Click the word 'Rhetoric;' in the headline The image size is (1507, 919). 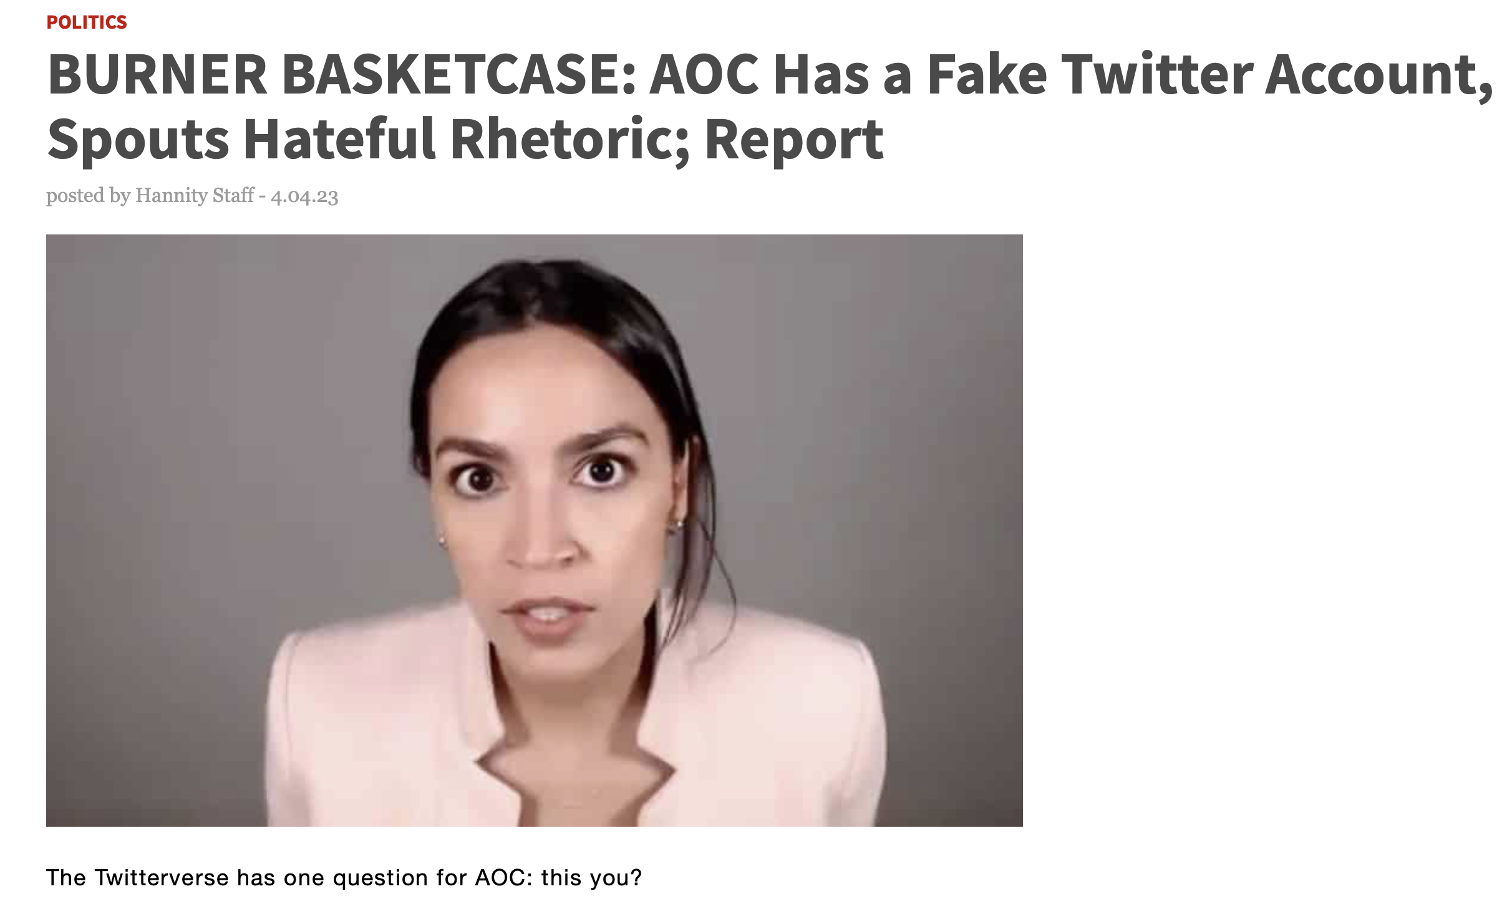(x=570, y=141)
